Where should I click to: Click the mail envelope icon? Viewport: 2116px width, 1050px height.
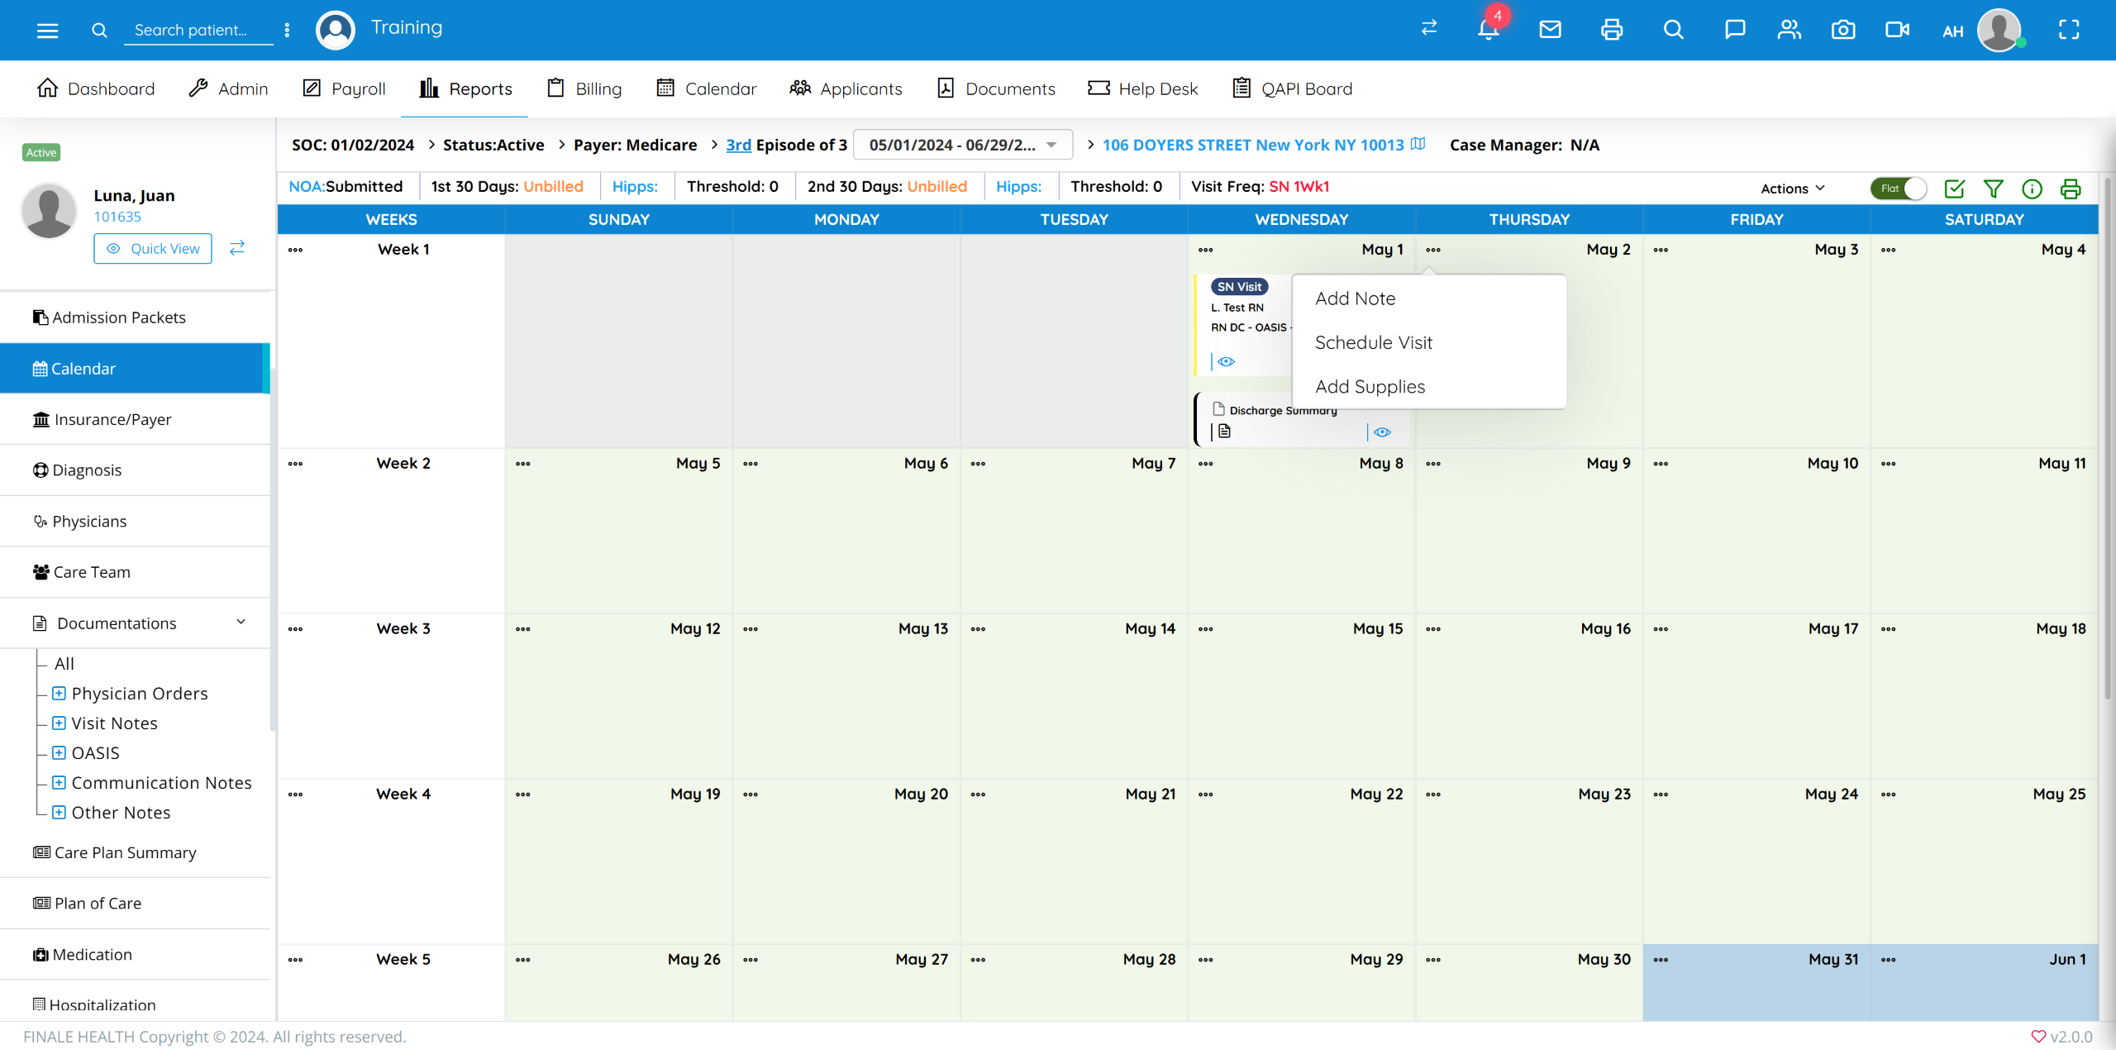[1550, 30]
